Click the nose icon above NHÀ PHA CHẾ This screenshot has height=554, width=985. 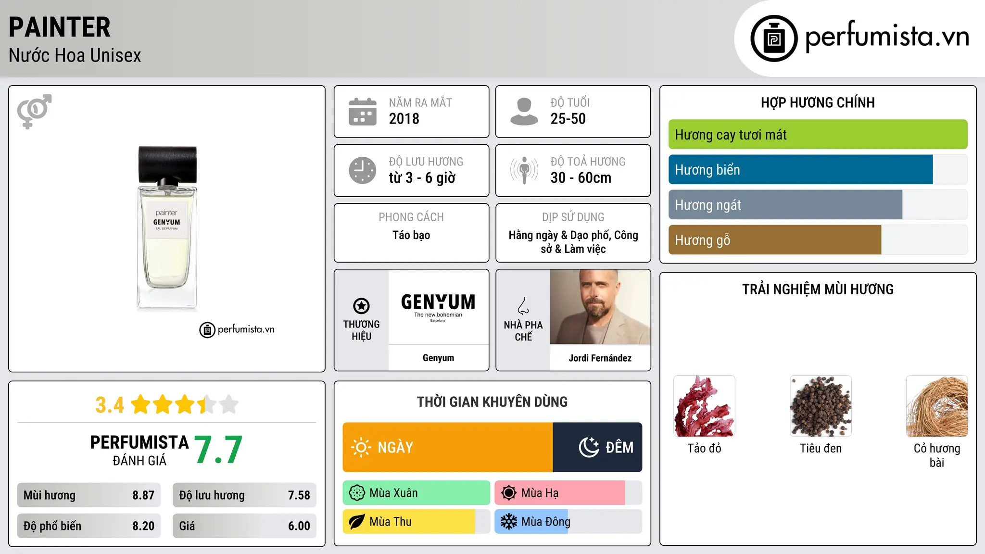coord(523,306)
